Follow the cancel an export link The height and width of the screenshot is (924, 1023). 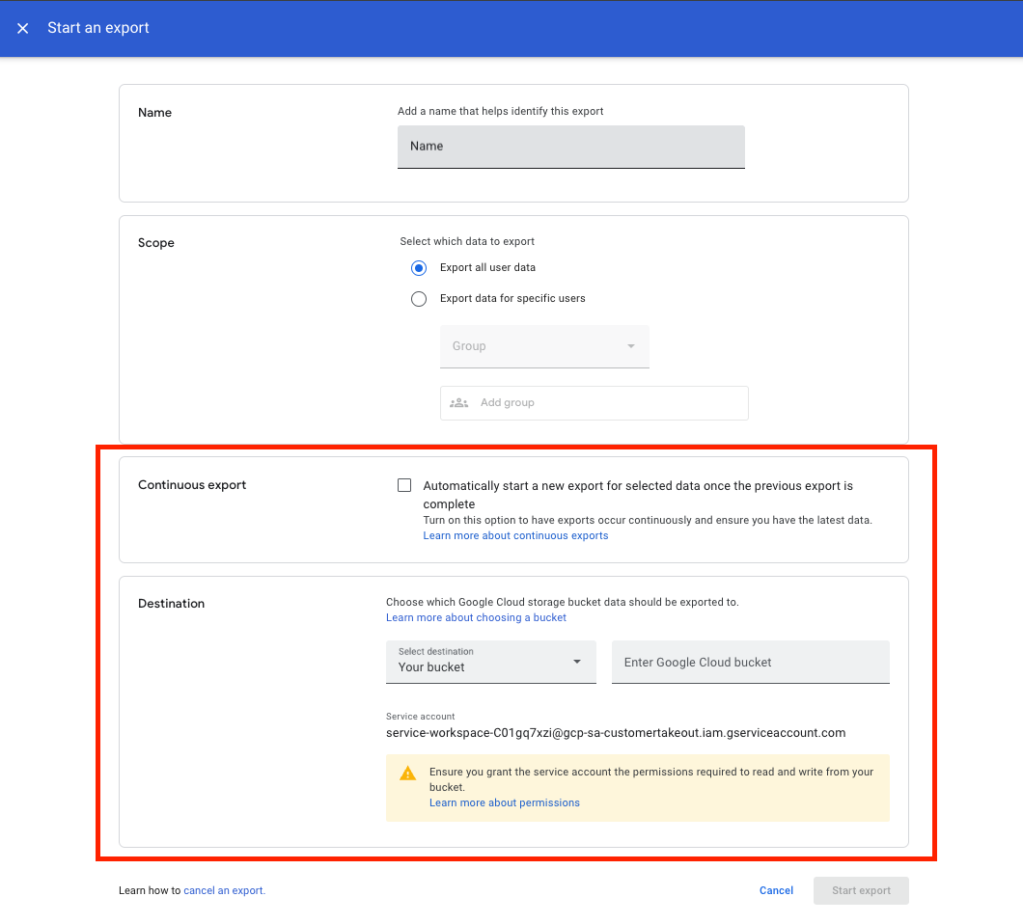(x=224, y=891)
